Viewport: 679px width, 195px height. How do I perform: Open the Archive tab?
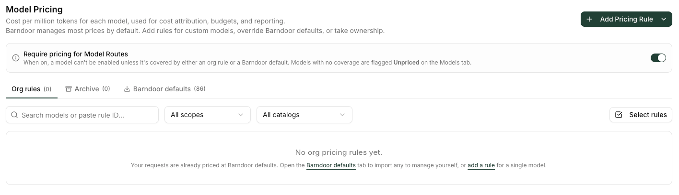coord(88,89)
